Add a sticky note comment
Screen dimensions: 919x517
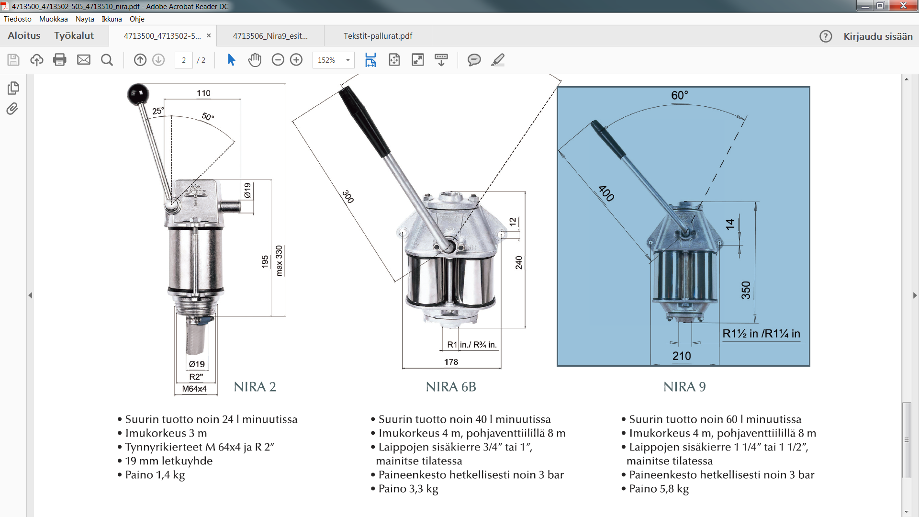pos(474,60)
